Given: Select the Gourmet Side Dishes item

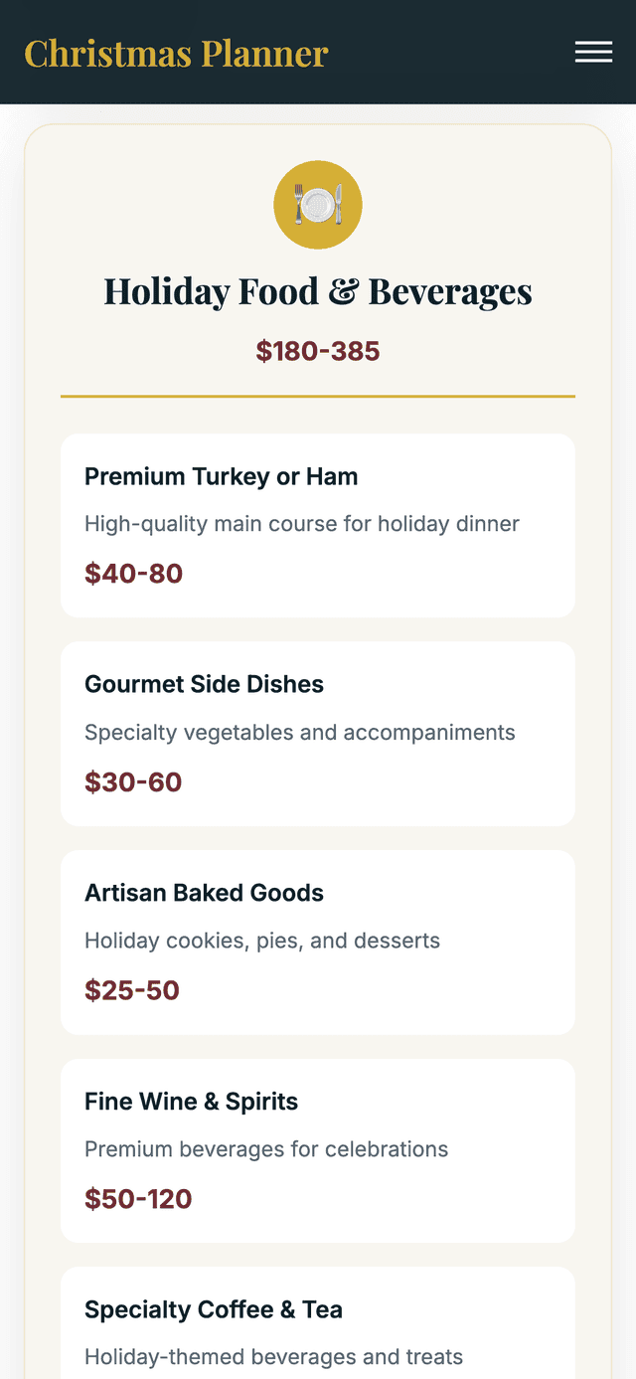Looking at the screenshot, I should click(x=204, y=684).
